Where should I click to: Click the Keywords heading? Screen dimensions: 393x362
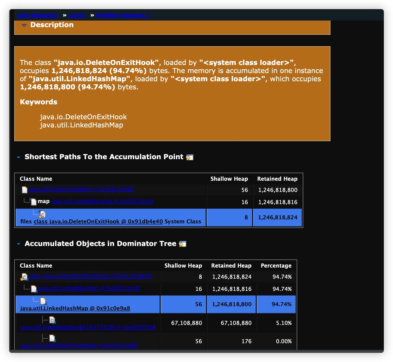(x=39, y=102)
